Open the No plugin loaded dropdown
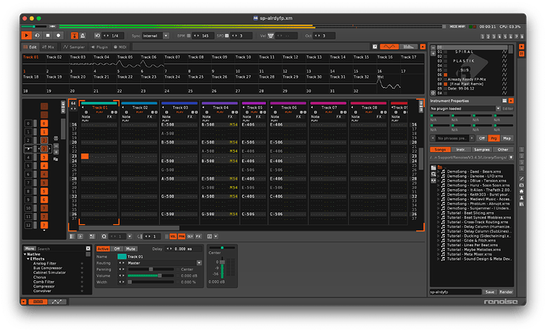The image size is (546, 331). 465,108
